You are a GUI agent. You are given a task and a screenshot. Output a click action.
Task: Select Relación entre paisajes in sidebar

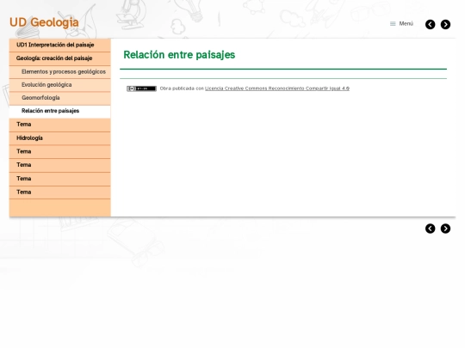pos(60,111)
